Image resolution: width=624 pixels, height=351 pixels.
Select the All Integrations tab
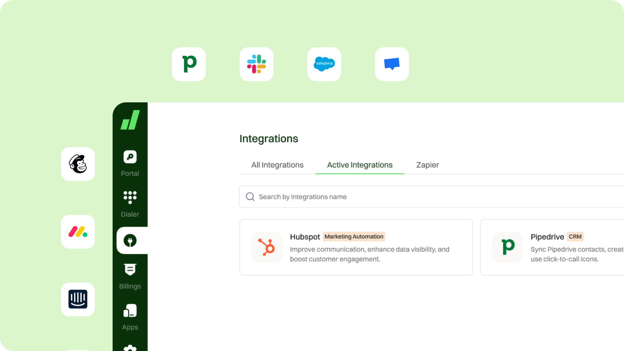click(x=277, y=165)
